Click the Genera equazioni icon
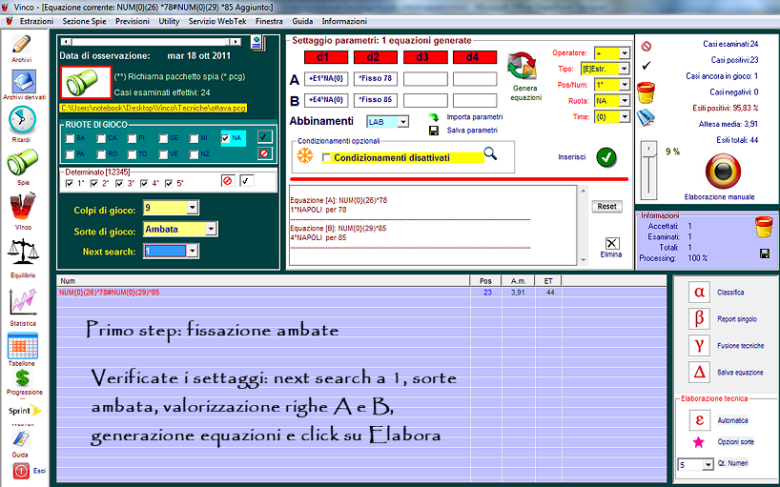Screen dimensions: 780x487 coord(524,70)
